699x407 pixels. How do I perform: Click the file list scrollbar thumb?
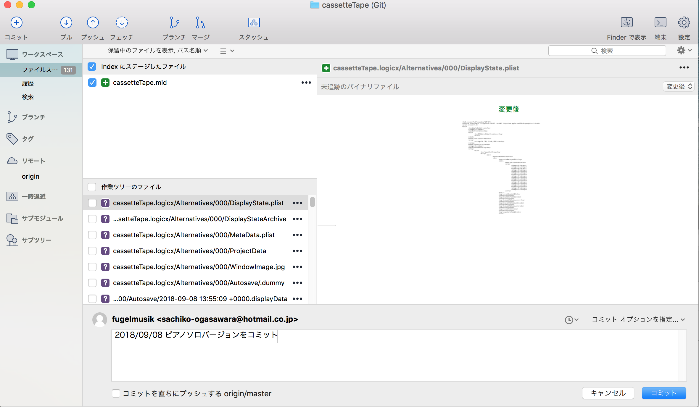[x=312, y=202]
